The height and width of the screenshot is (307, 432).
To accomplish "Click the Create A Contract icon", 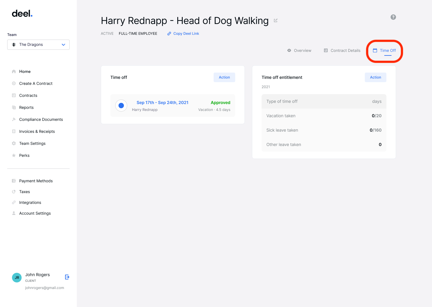I will [13, 83].
